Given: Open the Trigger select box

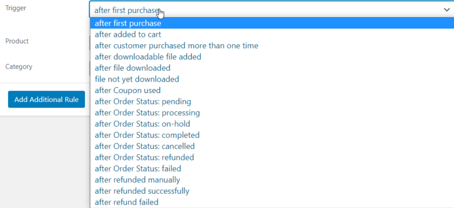Looking at the screenshot, I should [272, 10].
